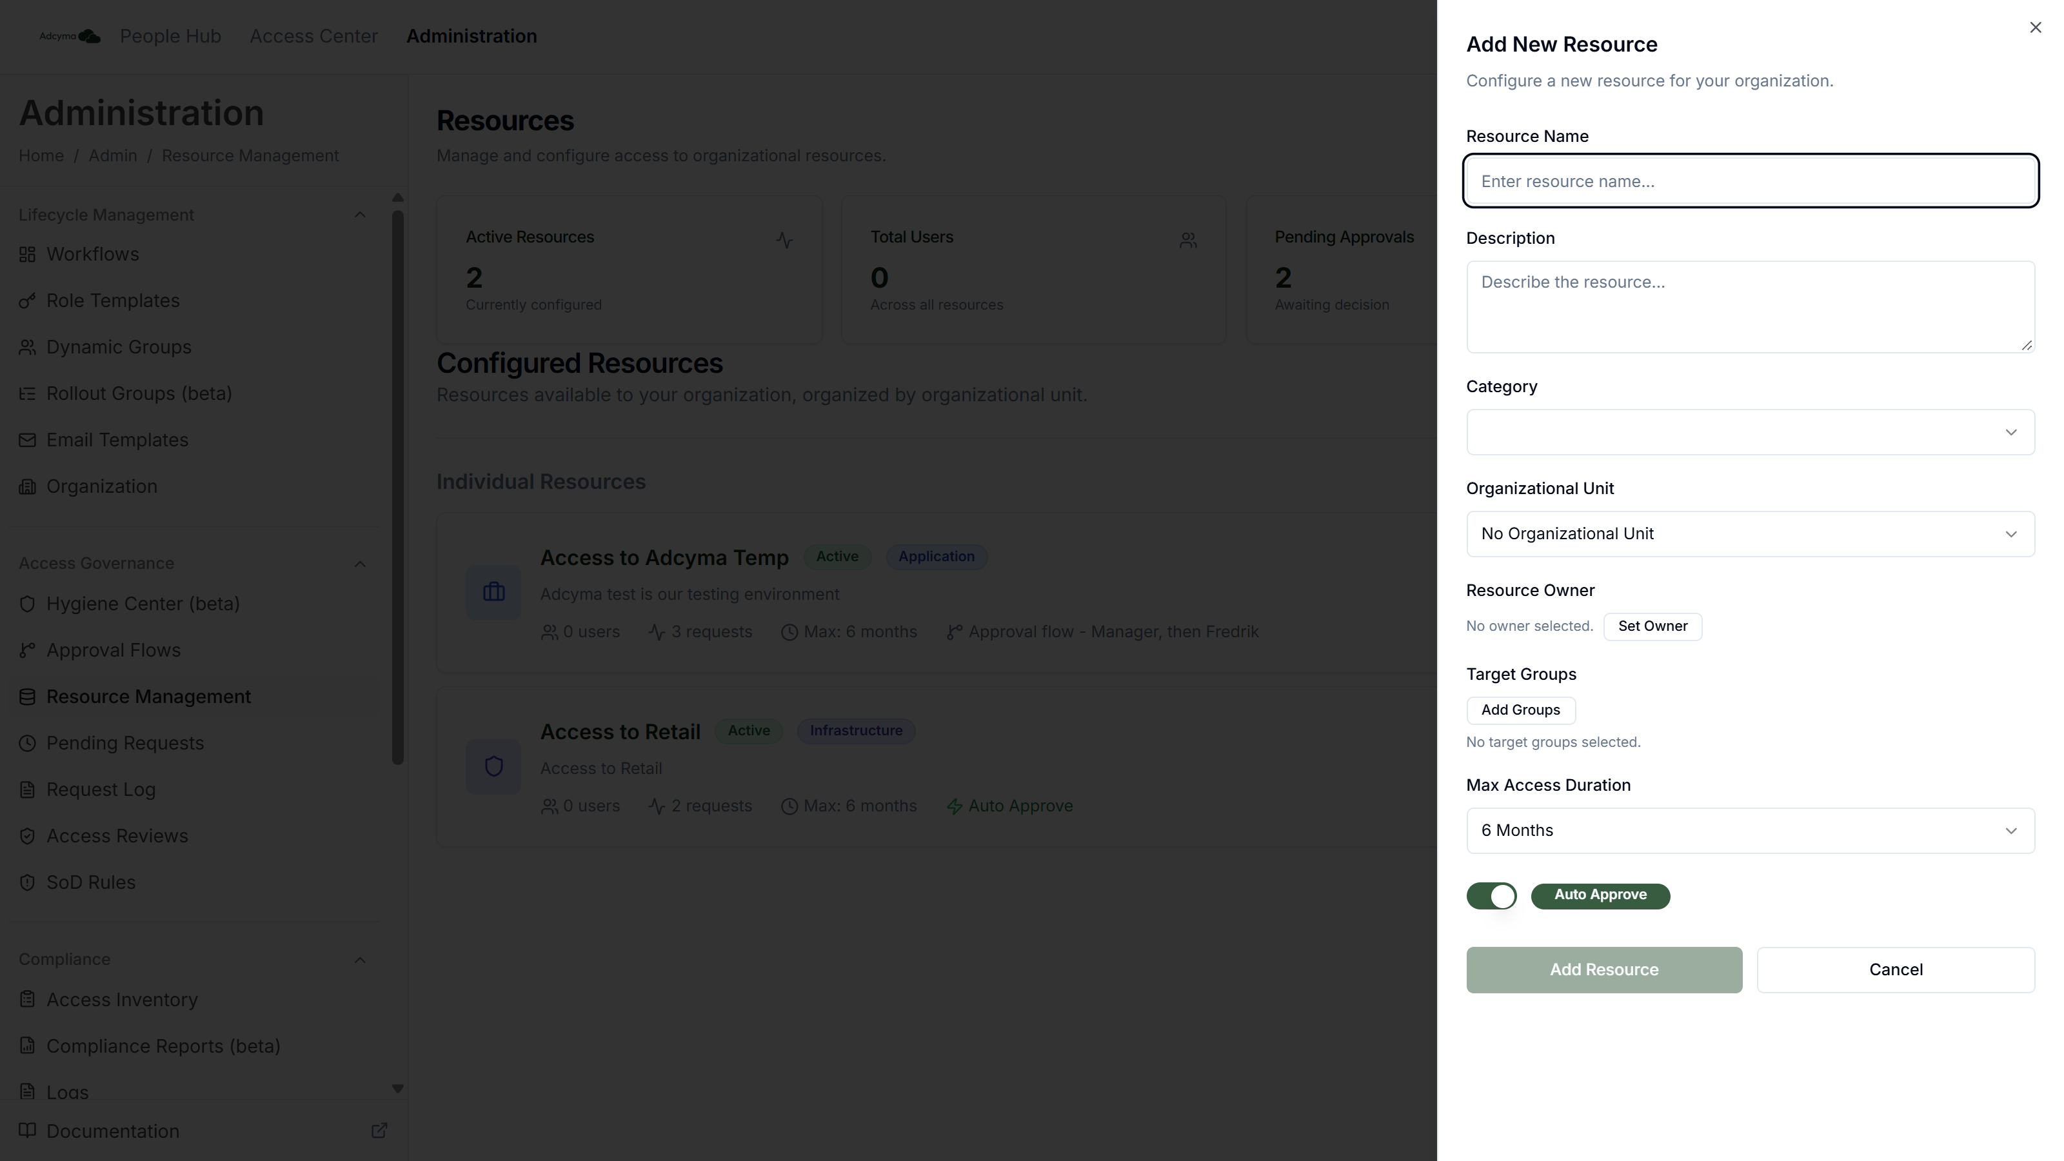Click the Active badge on Access to Retail
The image size is (2064, 1161).
click(x=748, y=731)
